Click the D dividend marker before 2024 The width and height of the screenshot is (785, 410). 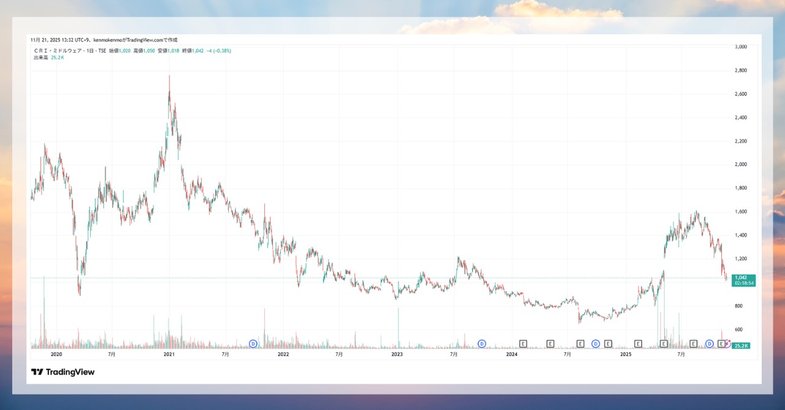[x=482, y=344]
